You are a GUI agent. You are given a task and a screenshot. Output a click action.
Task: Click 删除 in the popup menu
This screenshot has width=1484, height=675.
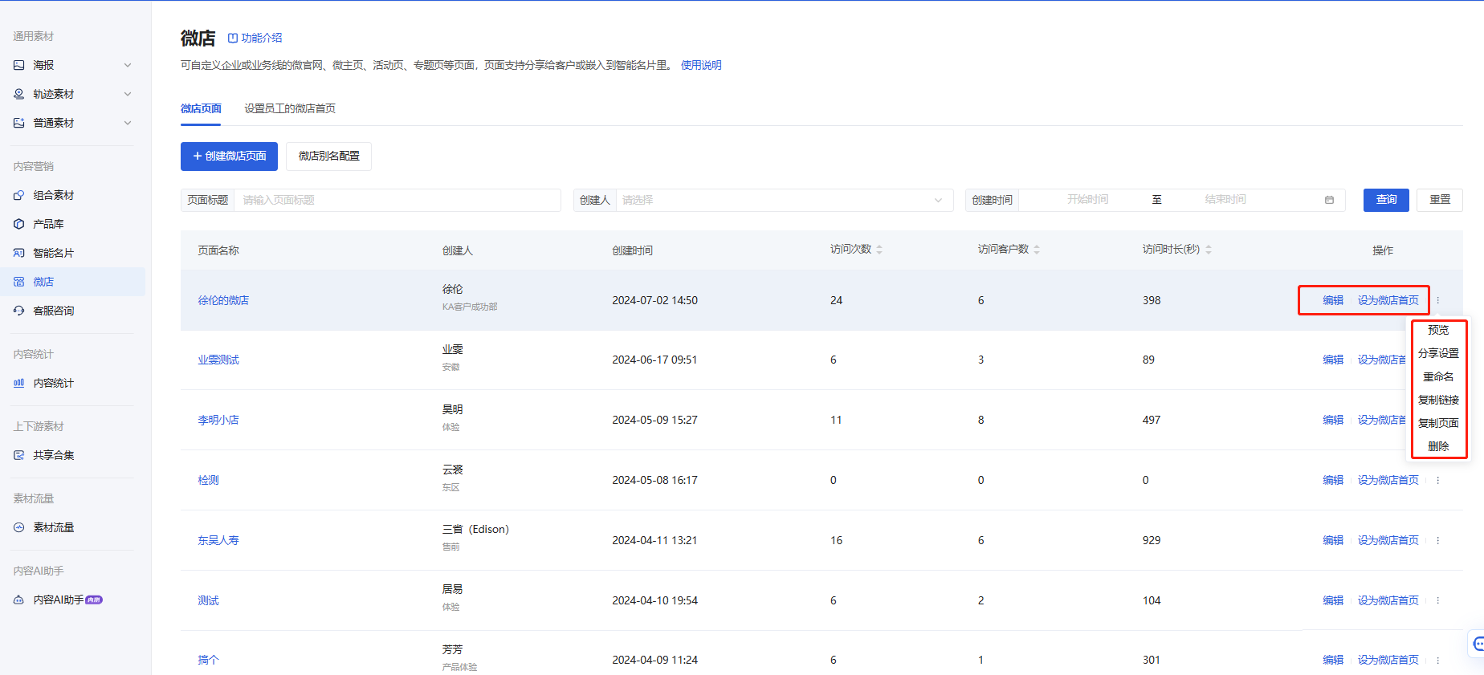[x=1438, y=446]
